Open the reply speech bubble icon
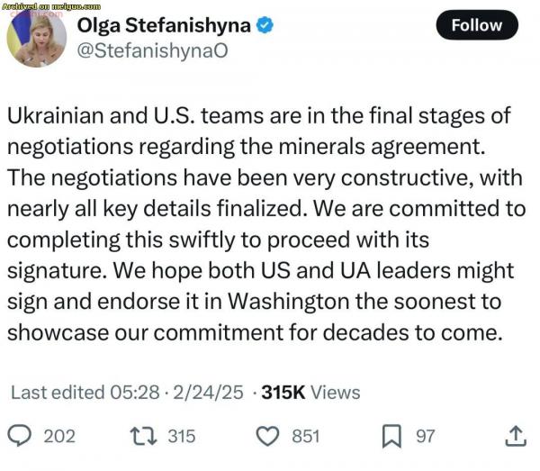Screen dimensions: 540x471 point(20,436)
